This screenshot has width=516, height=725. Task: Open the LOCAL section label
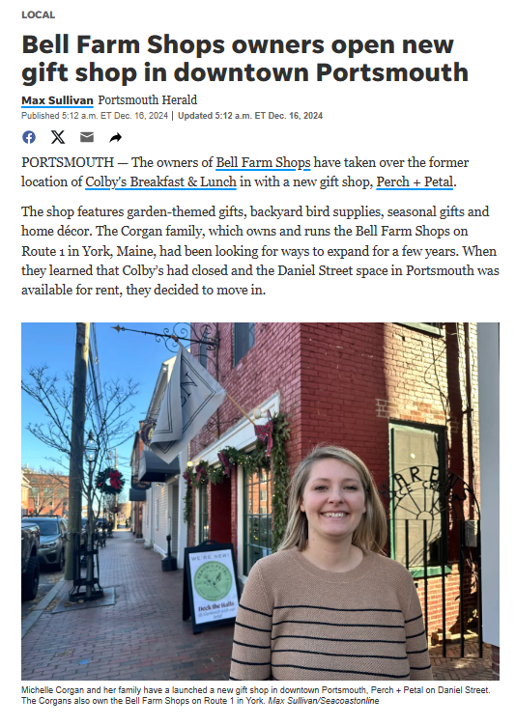(39, 14)
